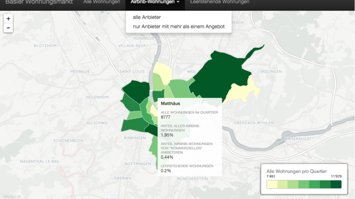Choose 'nur Anbieter mit mehr als einem Angebot'

178,27
